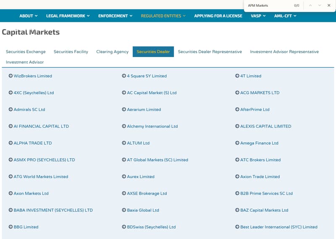The height and width of the screenshot is (239, 336).
Task: Expand the AML-CFT dropdown
Action: coord(285,16)
